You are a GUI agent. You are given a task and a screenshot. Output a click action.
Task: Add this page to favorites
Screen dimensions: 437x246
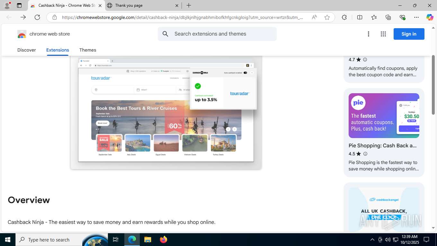coord(327,17)
